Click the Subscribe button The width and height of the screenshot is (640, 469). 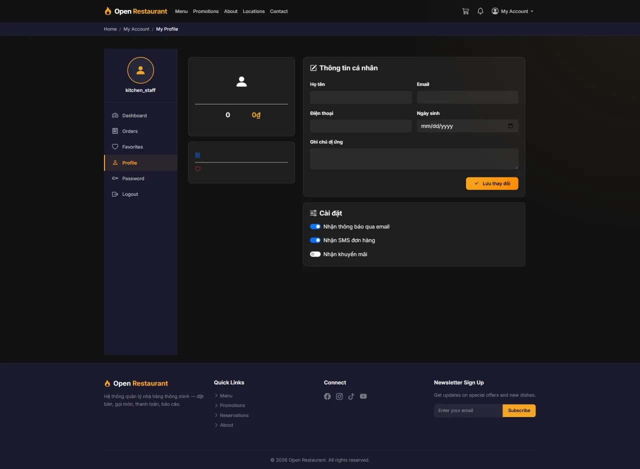(x=519, y=411)
